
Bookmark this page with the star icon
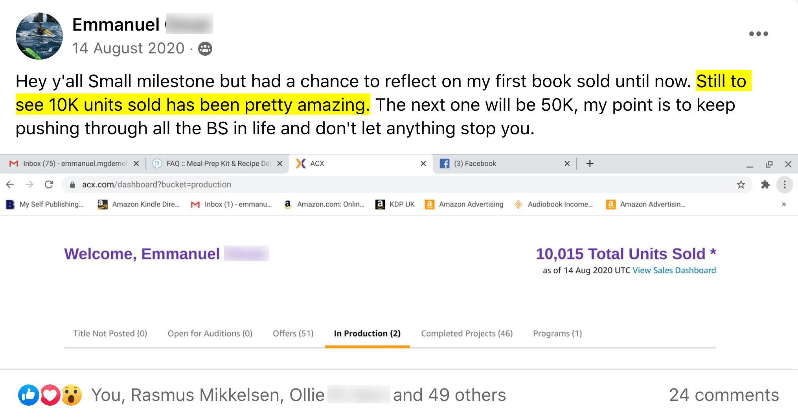coord(741,185)
